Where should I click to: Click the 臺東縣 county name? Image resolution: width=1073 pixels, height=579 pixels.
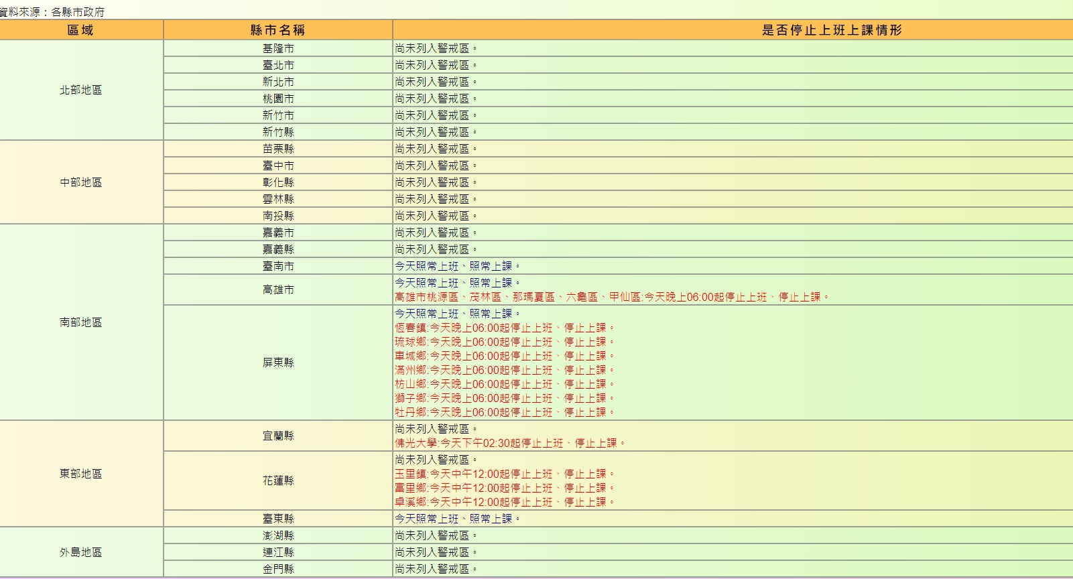(278, 519)
